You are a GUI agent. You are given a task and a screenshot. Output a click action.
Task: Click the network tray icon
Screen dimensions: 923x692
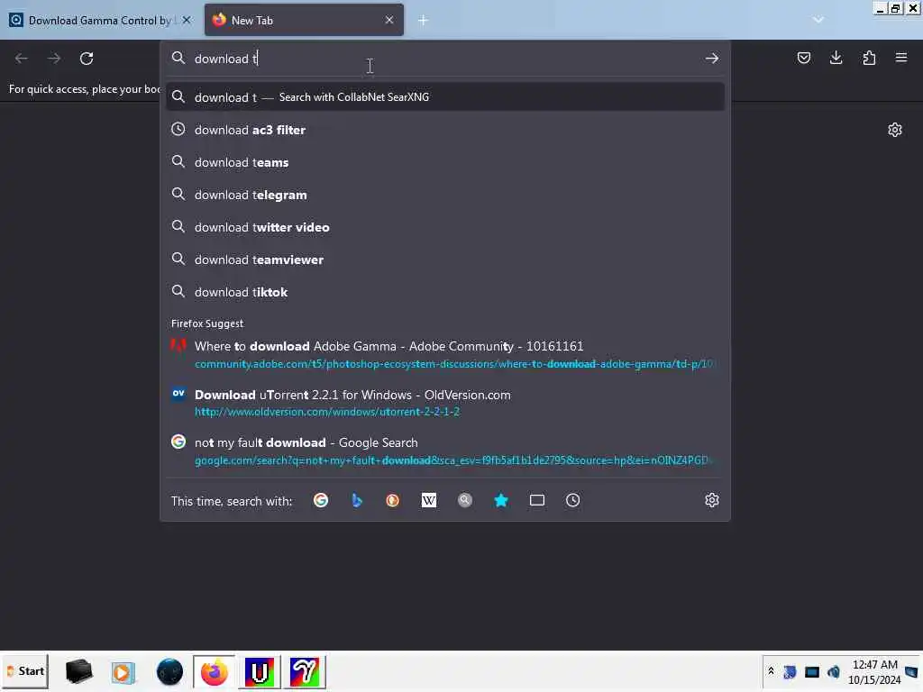(x=790, y=671)
